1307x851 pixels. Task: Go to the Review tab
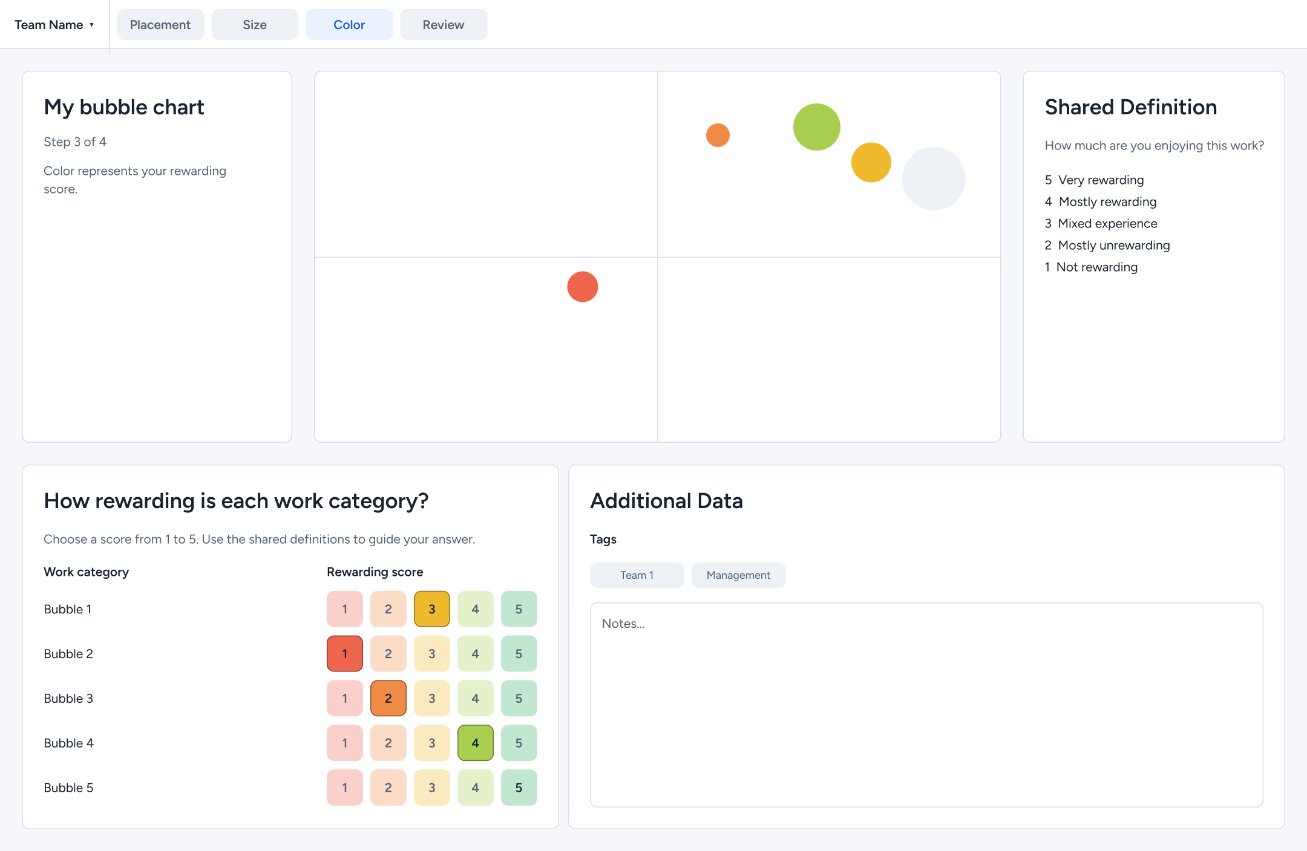pyautogui.click(x=444, y=25)
